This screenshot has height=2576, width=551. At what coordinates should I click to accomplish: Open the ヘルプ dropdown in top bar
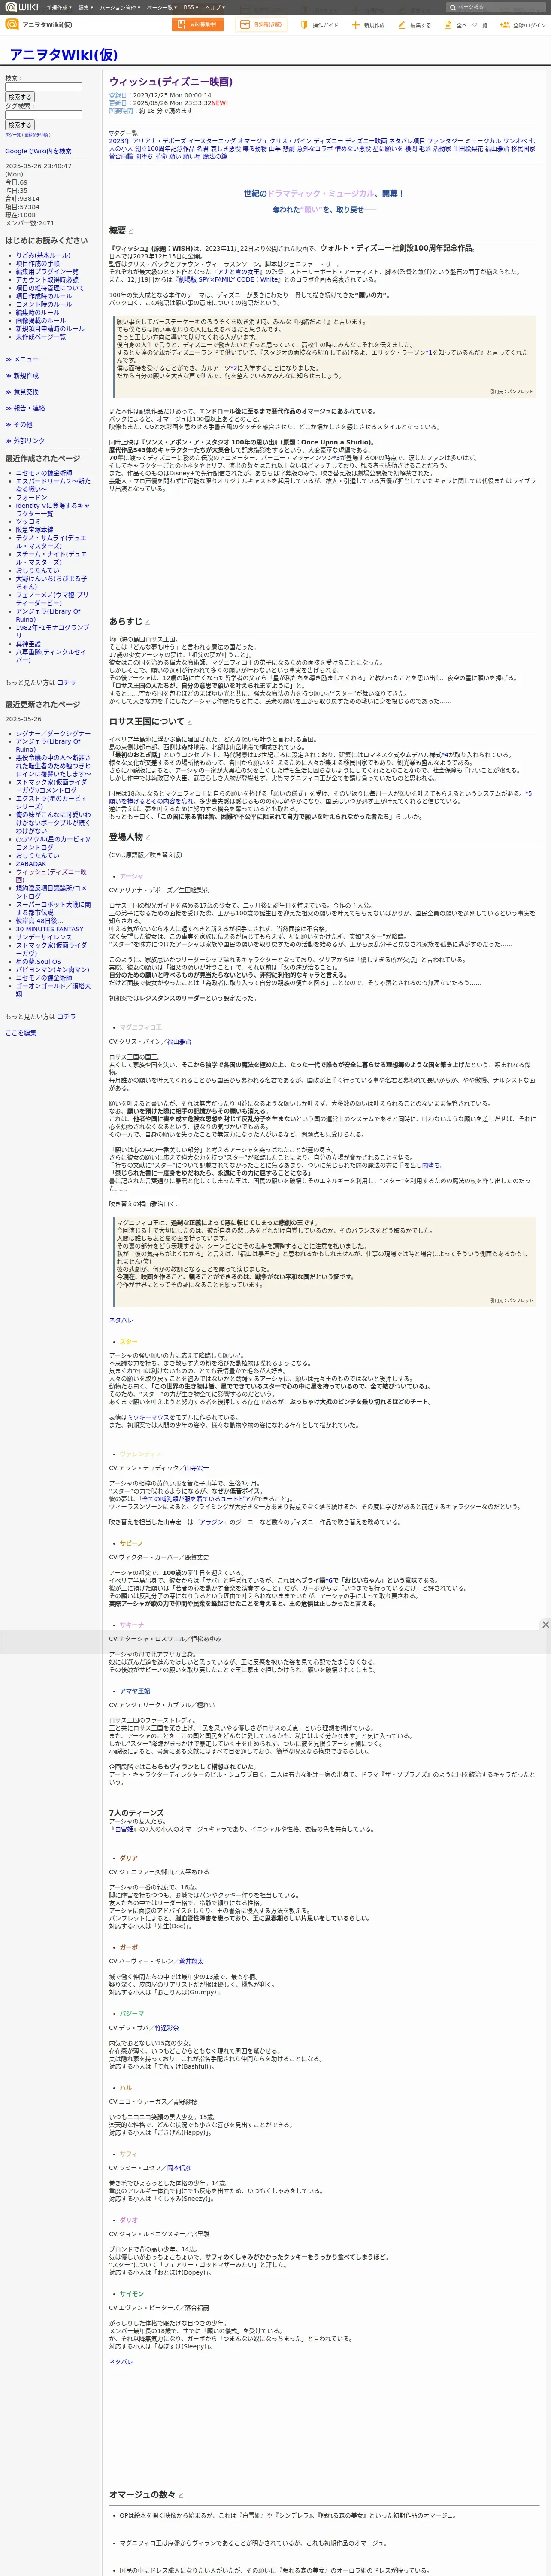(x=215, y=7)
